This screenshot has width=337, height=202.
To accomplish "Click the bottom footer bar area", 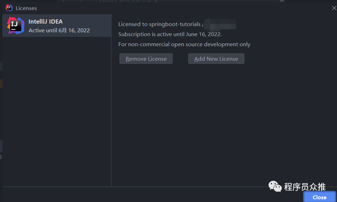I will tap(139, 194).
